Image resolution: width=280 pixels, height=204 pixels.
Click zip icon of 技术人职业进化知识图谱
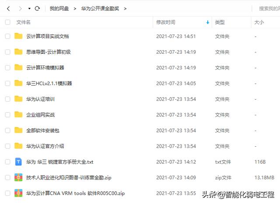point(18,177)
